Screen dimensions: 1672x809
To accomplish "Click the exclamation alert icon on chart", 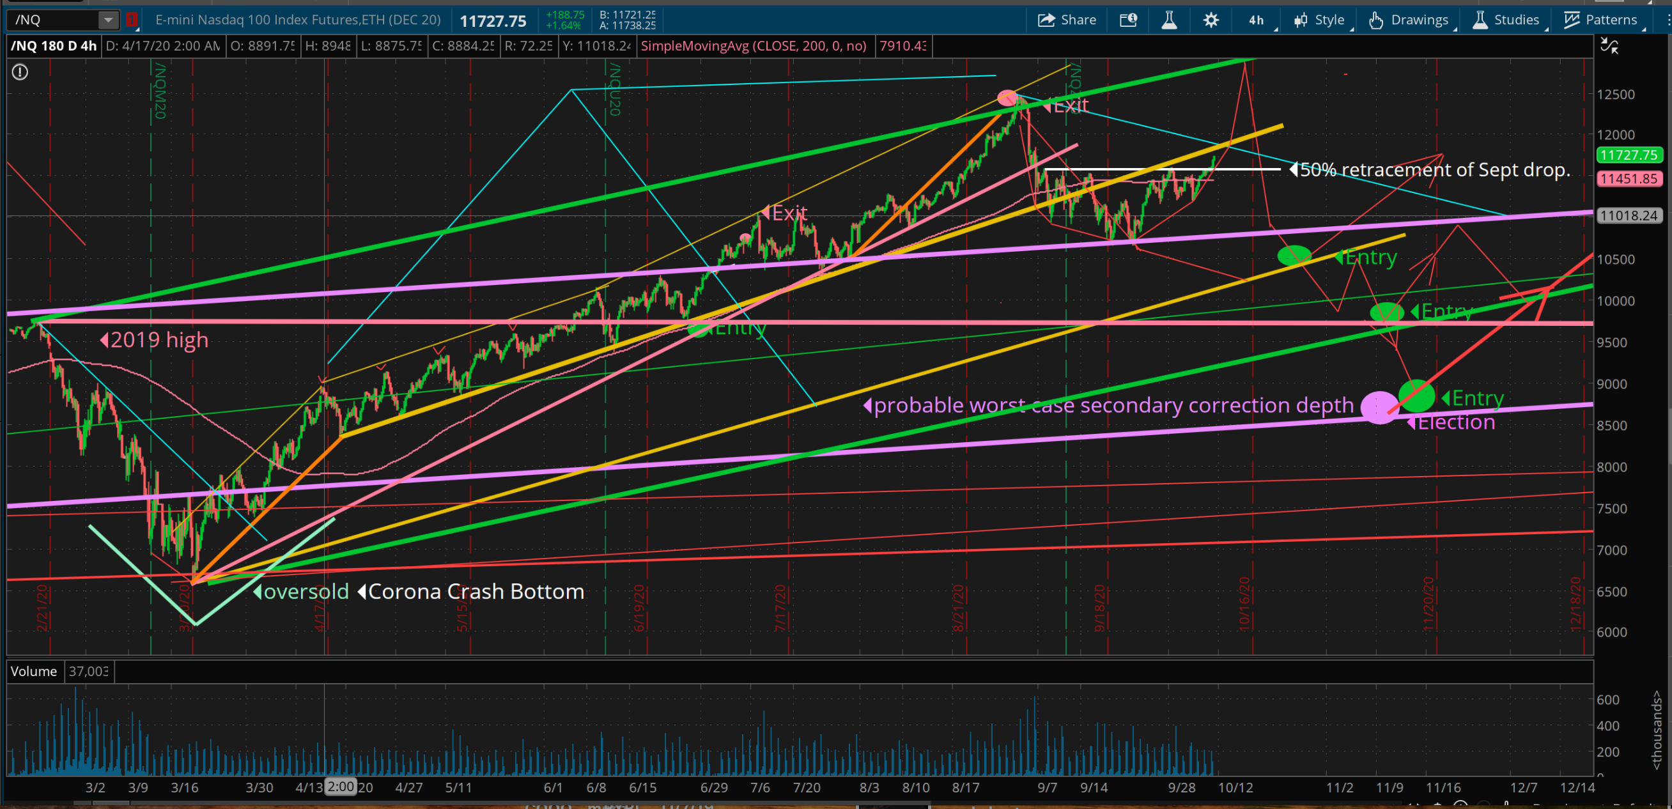I will pos(20,72).
